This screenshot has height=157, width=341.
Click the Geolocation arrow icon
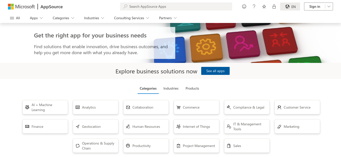[x=78, y=127]
